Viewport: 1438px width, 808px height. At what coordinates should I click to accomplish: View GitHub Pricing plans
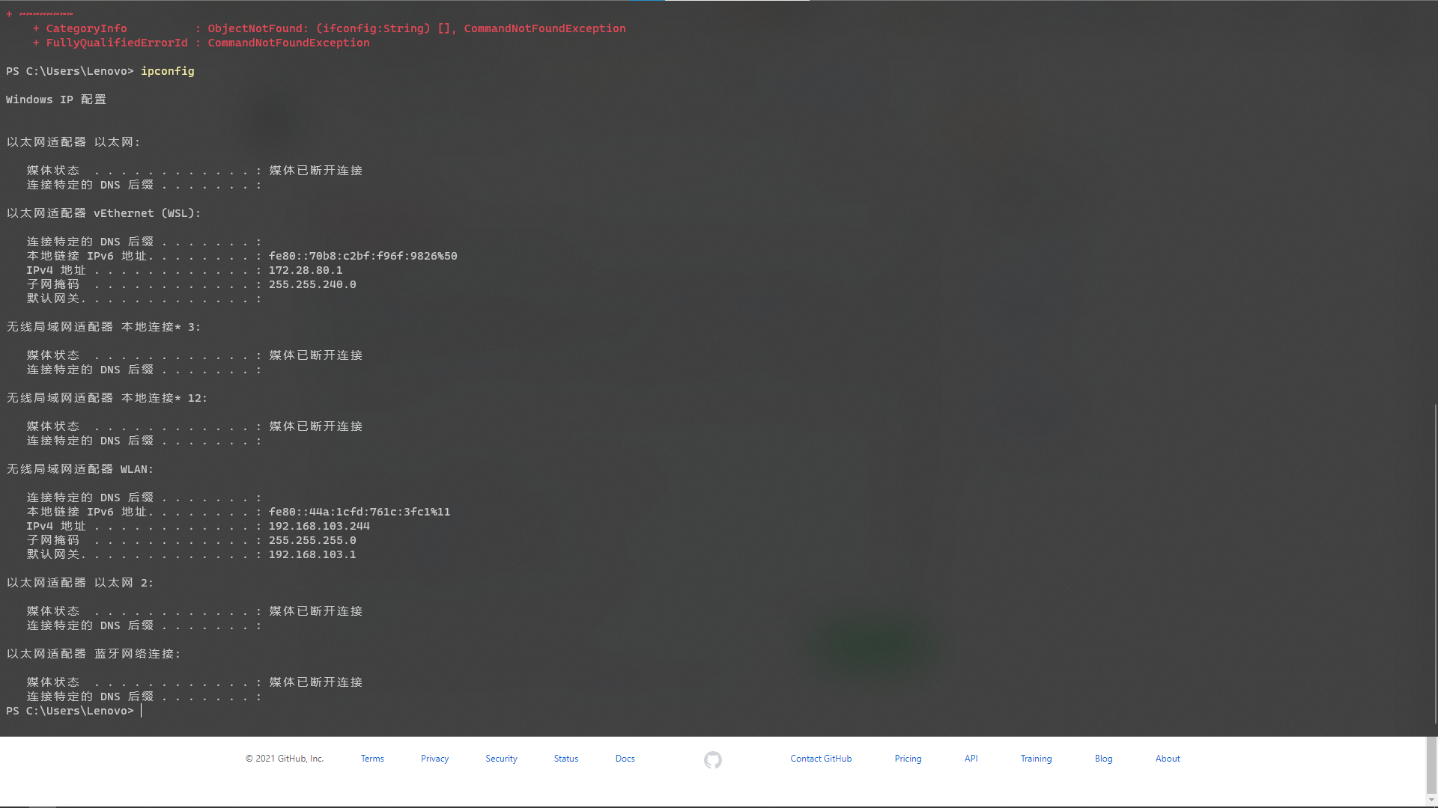[x=907, y=758]
